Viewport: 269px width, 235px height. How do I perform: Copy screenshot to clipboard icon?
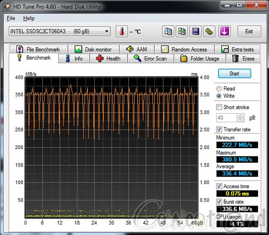[182, 32]
